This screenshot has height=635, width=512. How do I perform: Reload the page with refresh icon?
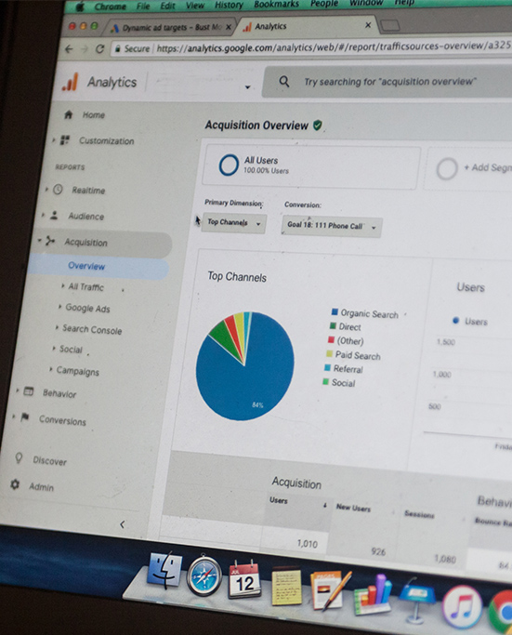pos(99,49)
